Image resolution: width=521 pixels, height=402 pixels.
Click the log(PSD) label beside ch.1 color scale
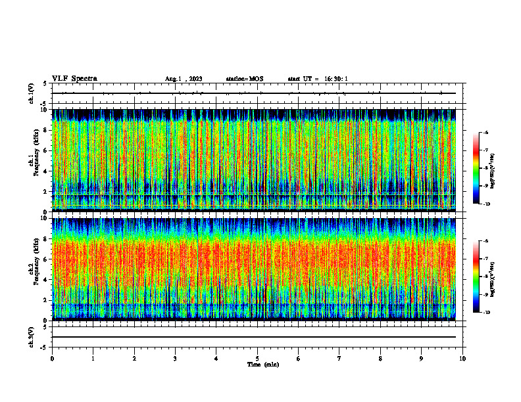(x=493, y=171)
